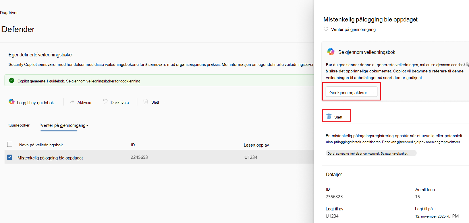The width and height of the screenshot is (469, 223).
Task: Click the uploader cell U1234 in the table
Action: click(251, 157)
